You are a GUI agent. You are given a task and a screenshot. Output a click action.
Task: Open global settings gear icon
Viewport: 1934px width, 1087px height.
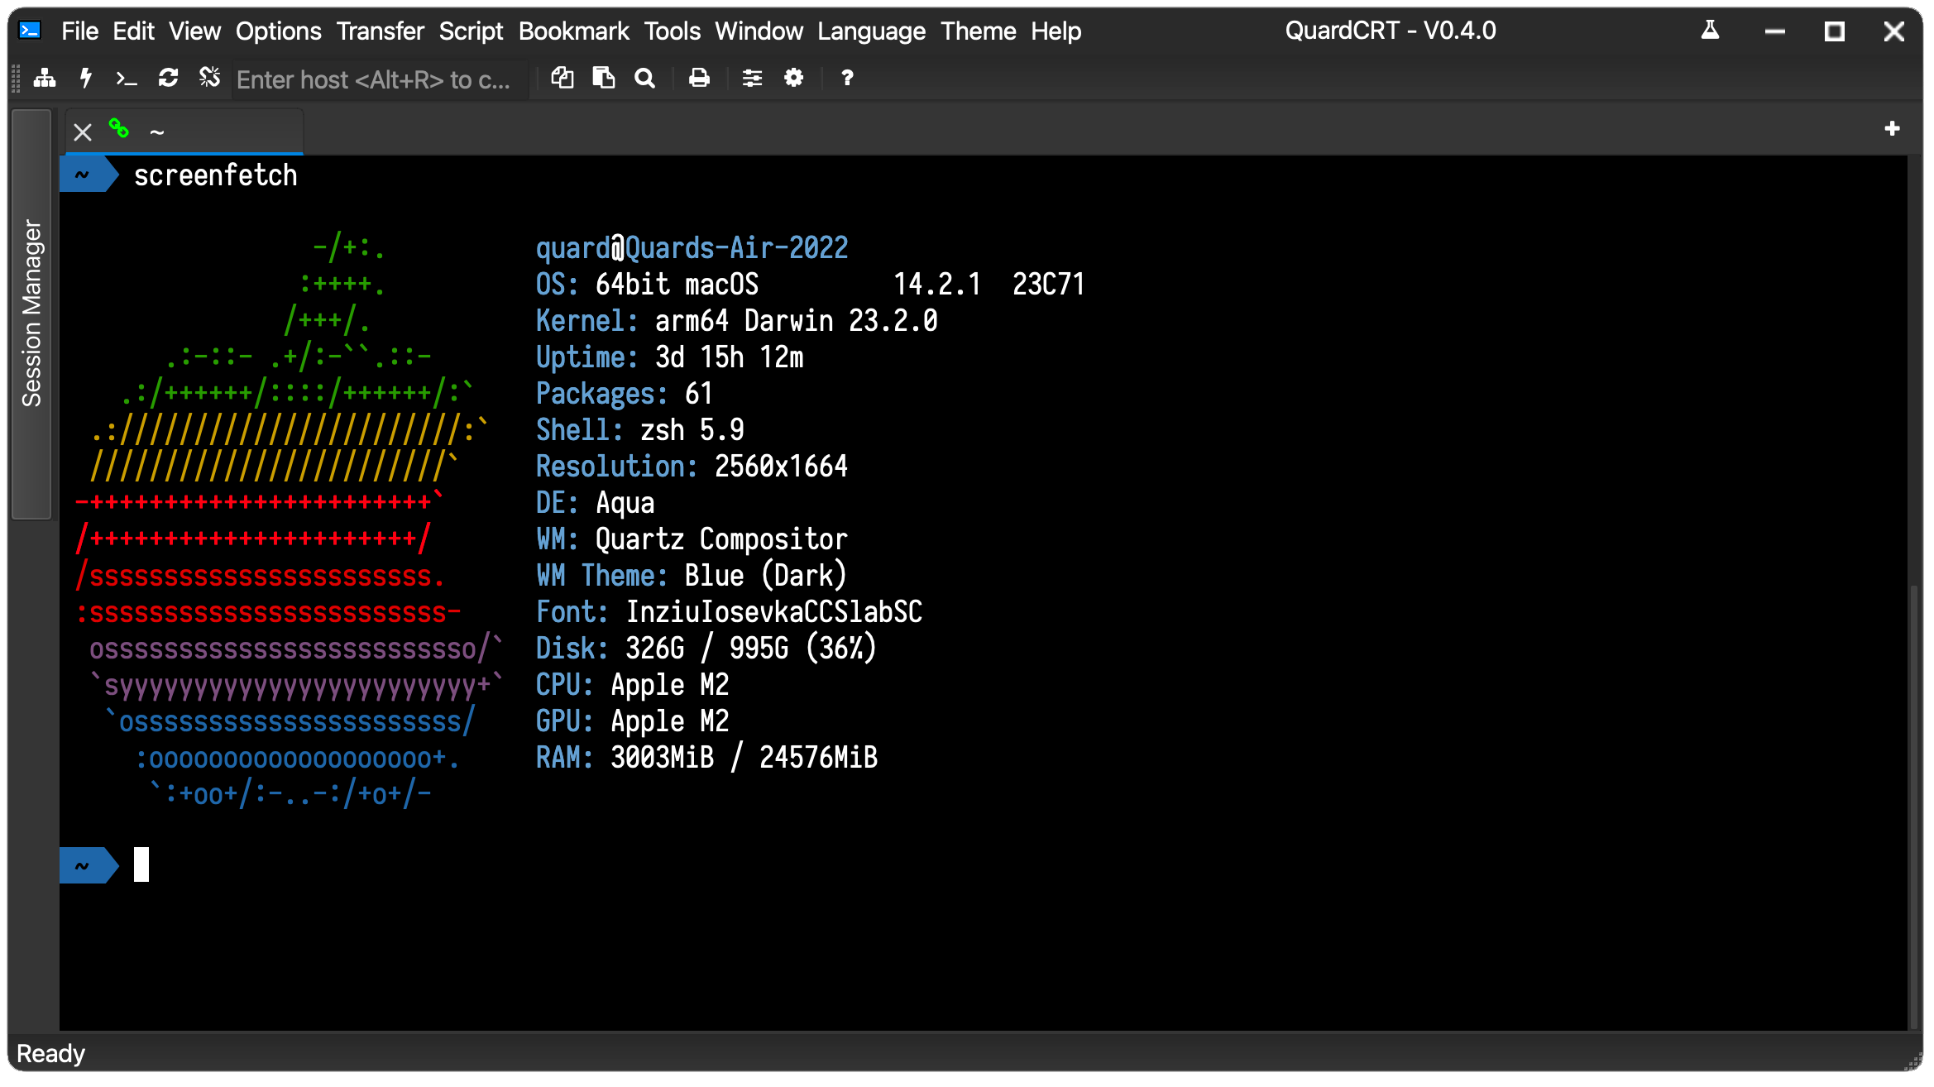click(x=793, y=79)
